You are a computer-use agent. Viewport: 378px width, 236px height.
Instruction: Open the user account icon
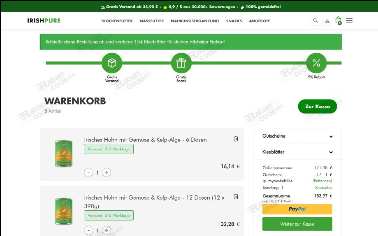327,20
